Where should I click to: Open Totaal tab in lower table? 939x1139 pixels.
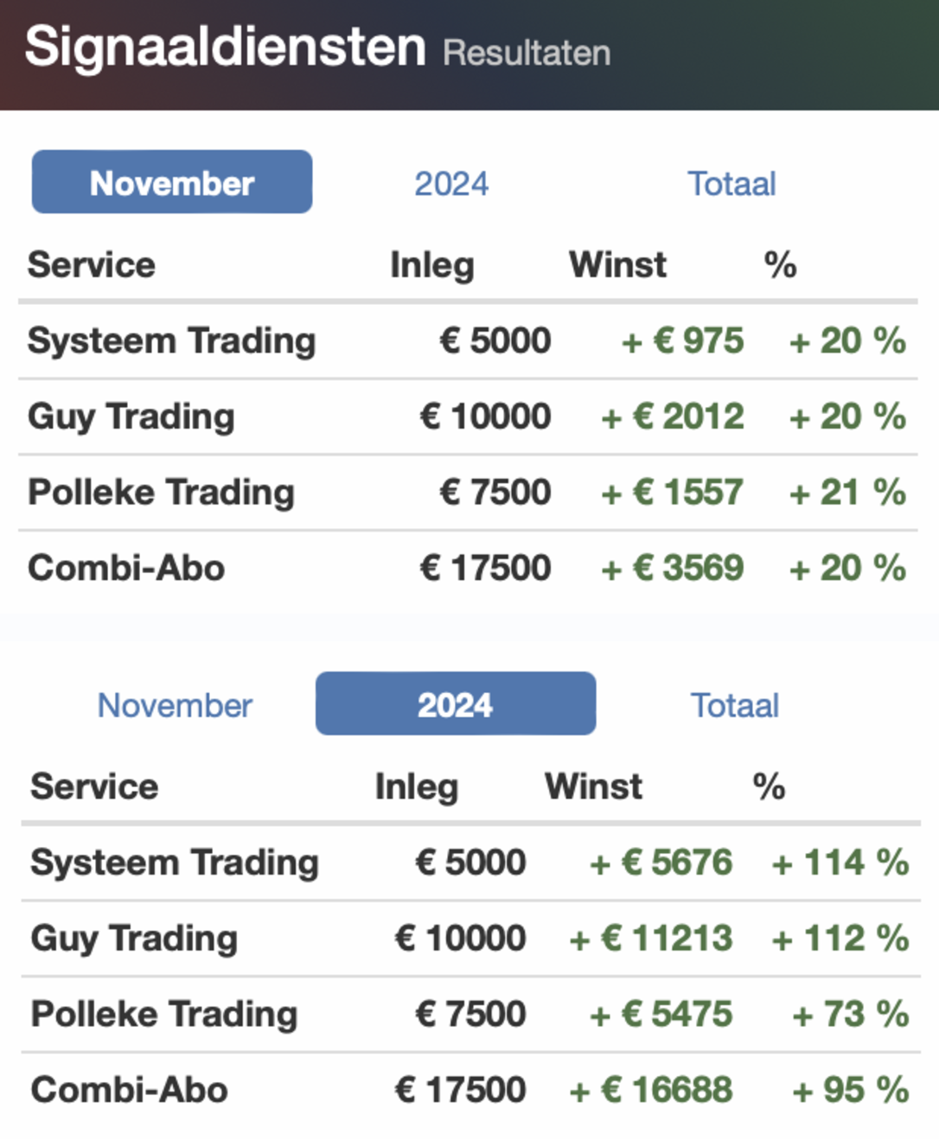tap(734, 705)
